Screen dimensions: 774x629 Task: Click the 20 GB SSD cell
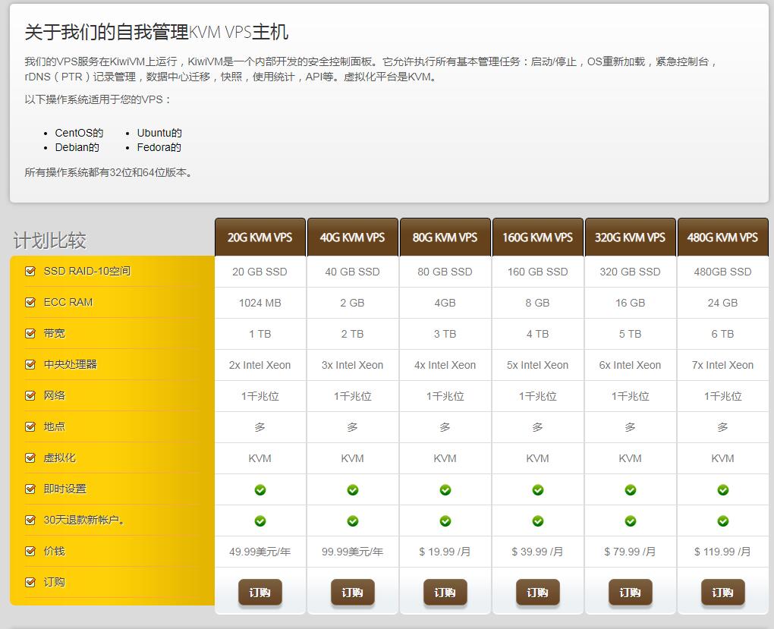pos(260,272)
